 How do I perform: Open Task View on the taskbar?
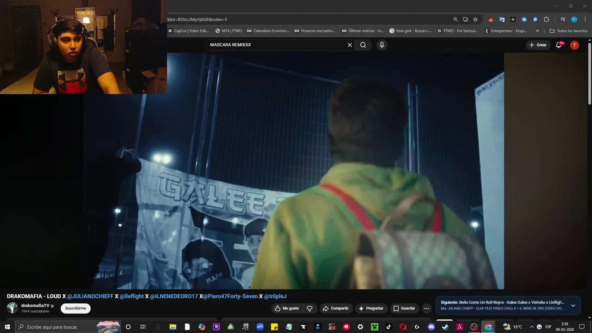pyautogui.click(x=143, y=327)
